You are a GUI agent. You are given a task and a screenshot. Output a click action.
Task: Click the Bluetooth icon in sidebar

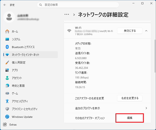7,47
